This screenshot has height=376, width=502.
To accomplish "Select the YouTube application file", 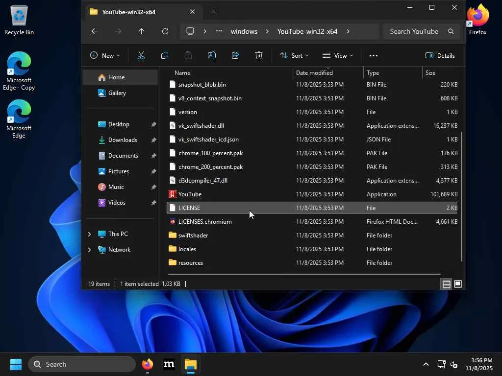I will click(312, 194).
